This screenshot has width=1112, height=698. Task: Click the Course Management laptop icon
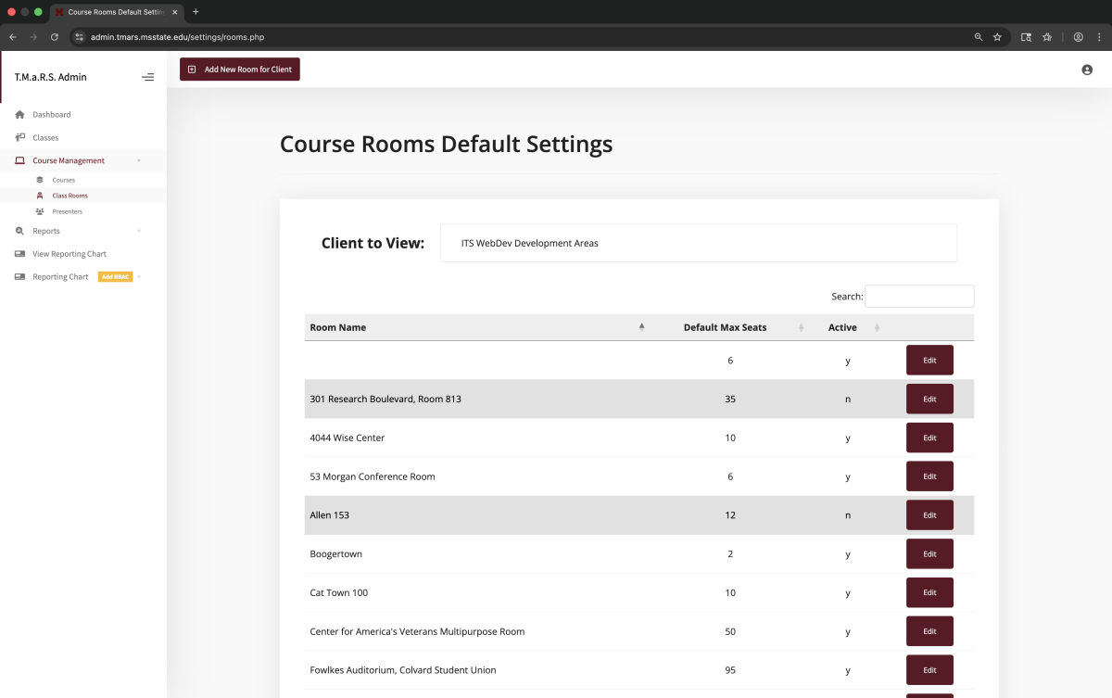click(19, 159)
